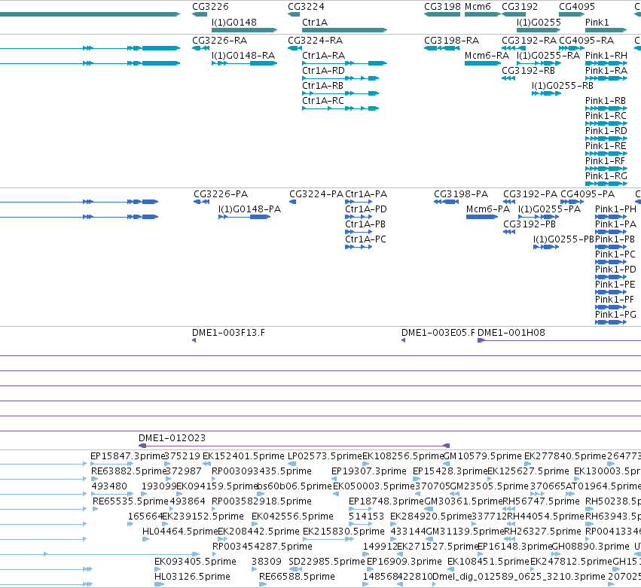Open the CG3224-PA protein label
This screenshot has height=588, width=641.
pyautogui.click(x=316, y=194)
